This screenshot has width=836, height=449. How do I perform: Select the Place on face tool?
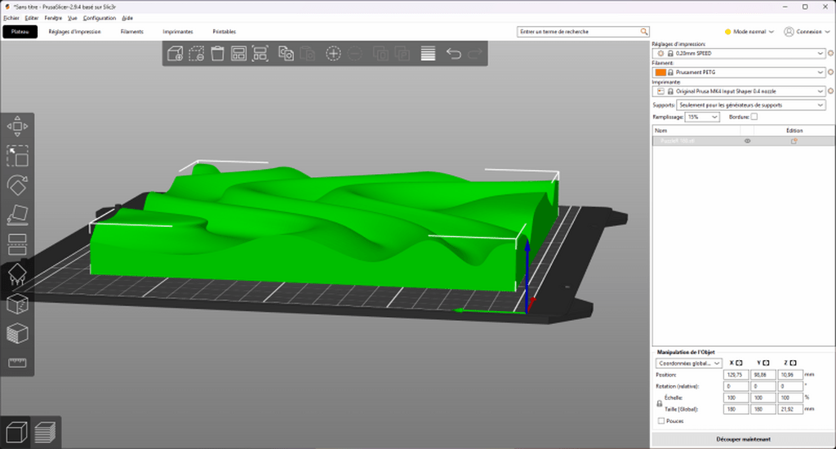click(18, 215)
